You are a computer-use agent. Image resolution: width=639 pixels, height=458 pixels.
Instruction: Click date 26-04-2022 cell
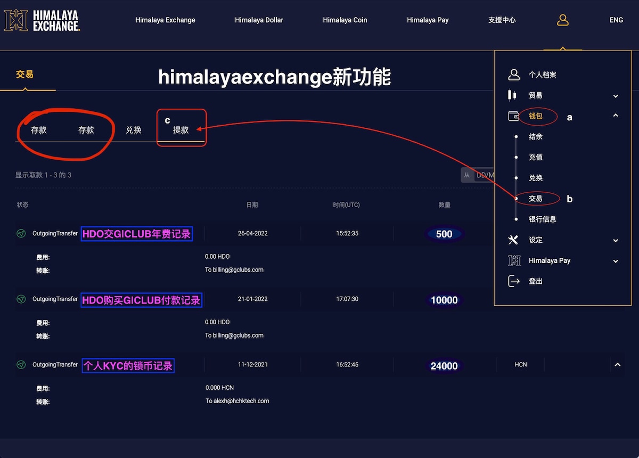coord(252,233)
